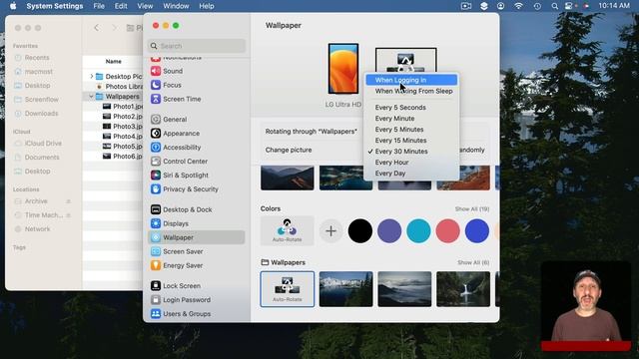Open the Privacy & Security hand icon
This screenshot has height=359, width=639.
pos(156,188)
